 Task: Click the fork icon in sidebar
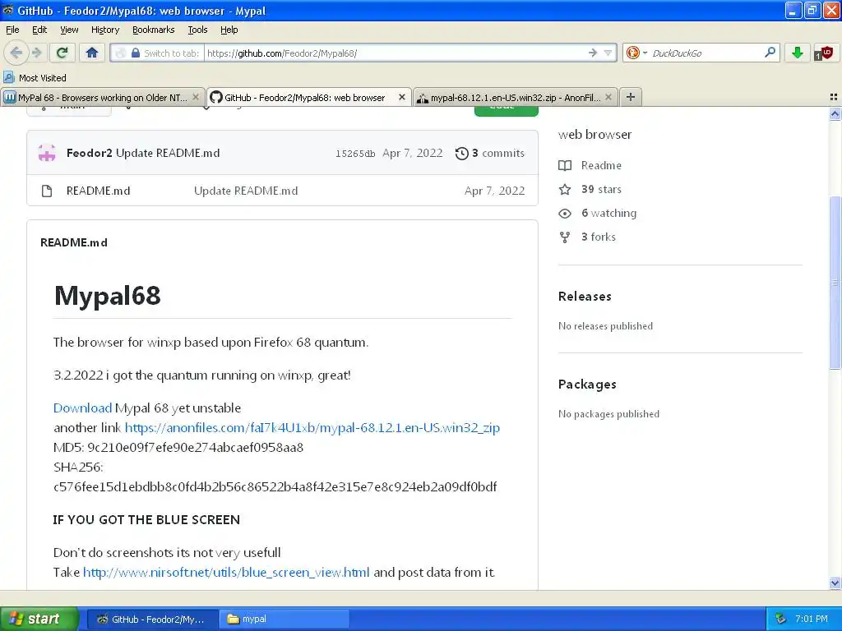[x=565, y=237]
